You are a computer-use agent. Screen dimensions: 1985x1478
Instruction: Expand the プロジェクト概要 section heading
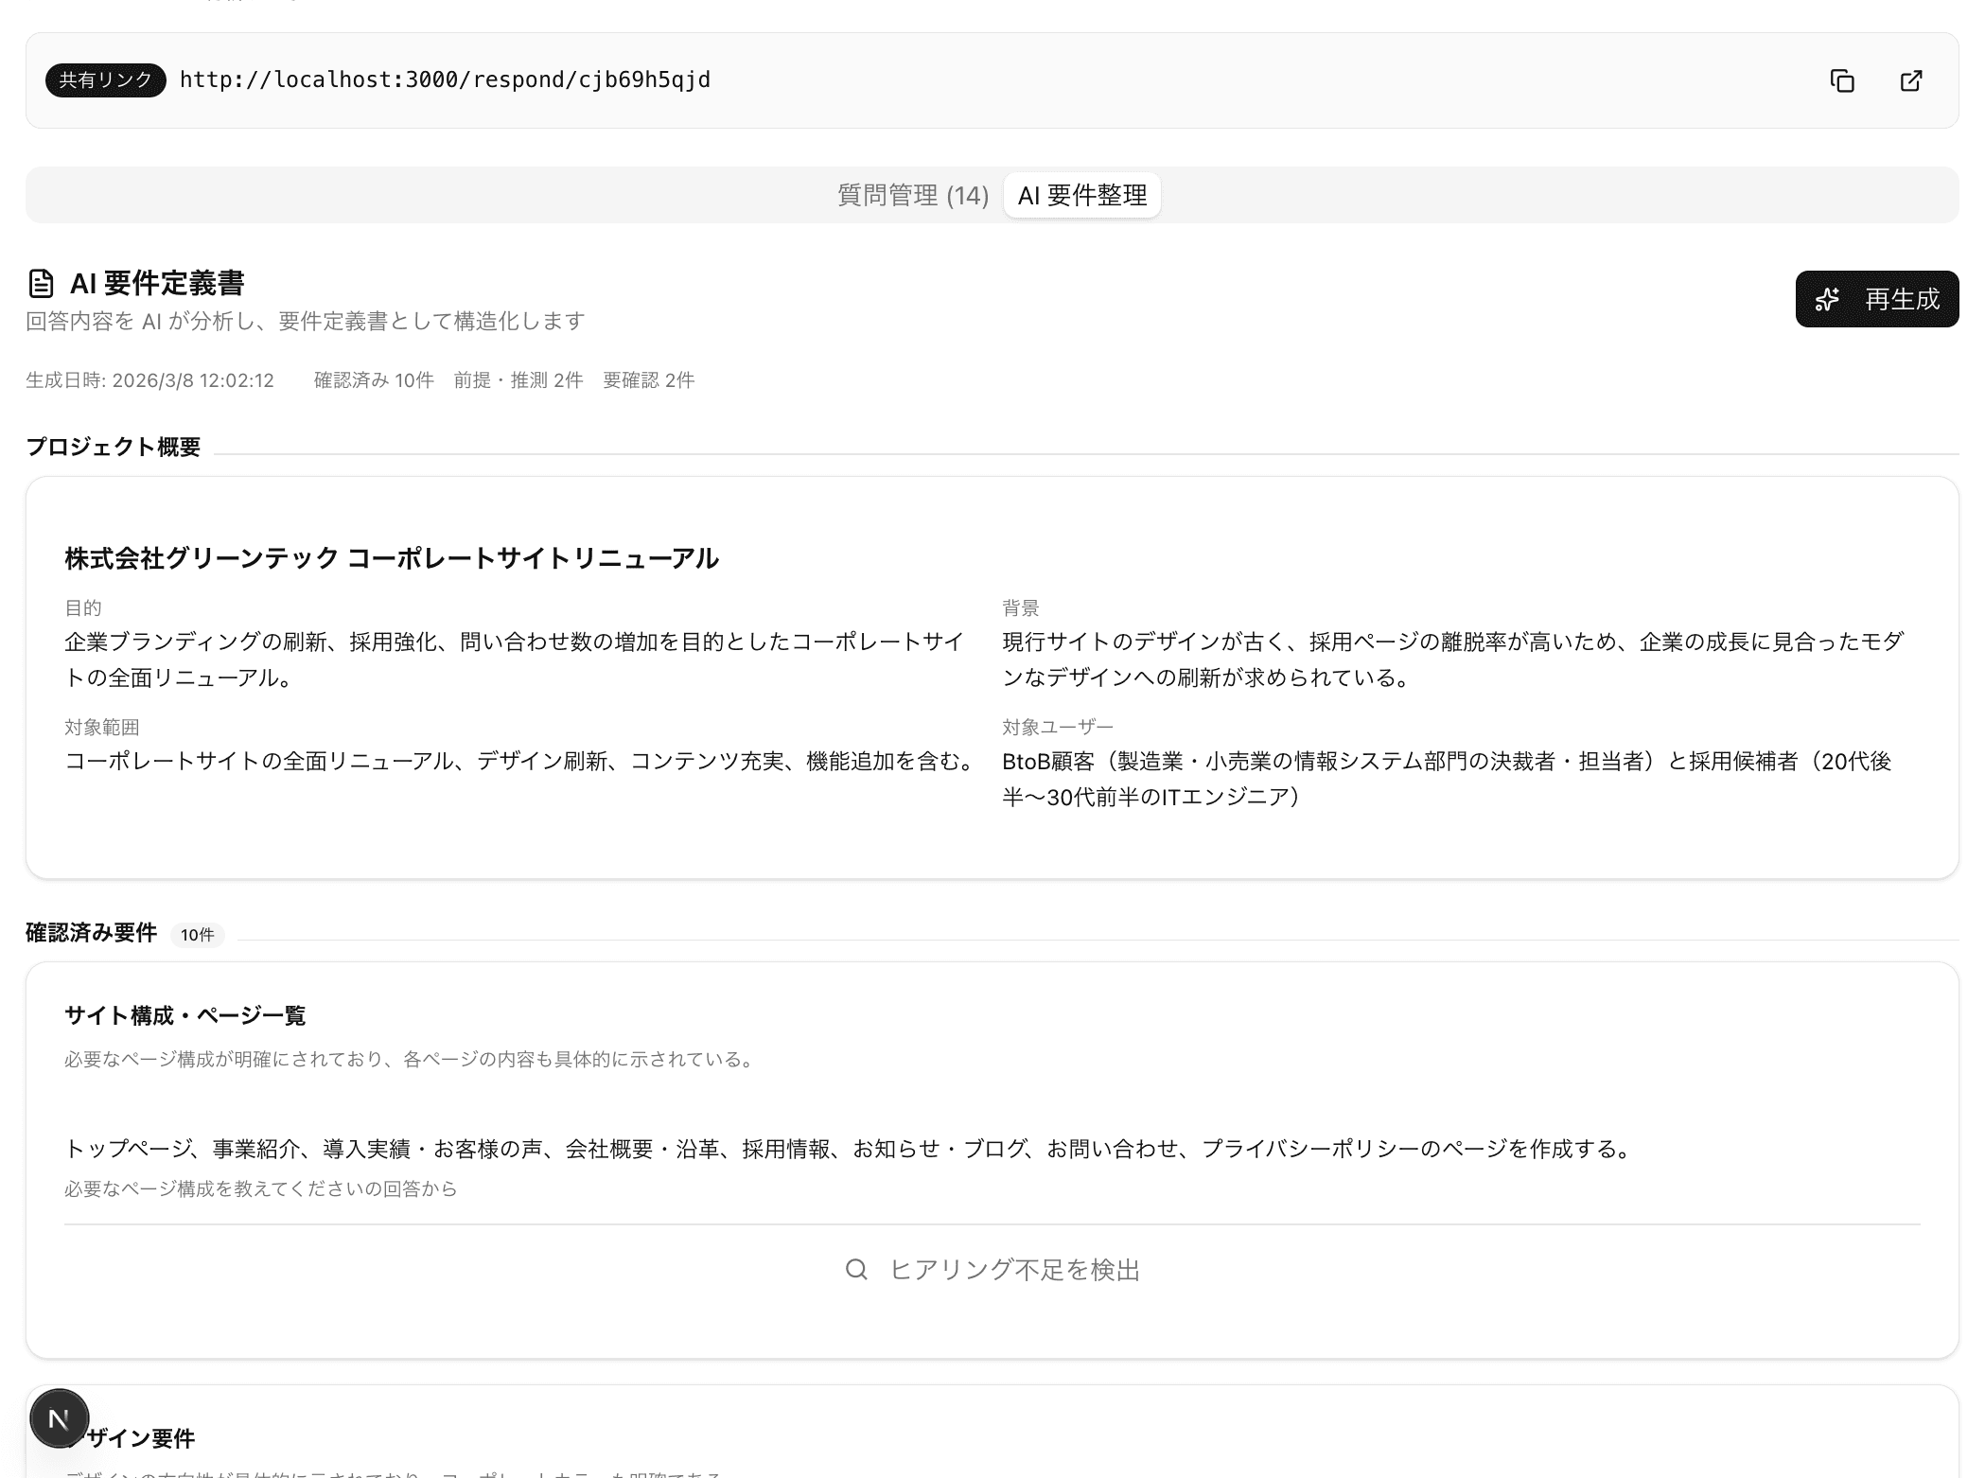[x=114, y=448]
